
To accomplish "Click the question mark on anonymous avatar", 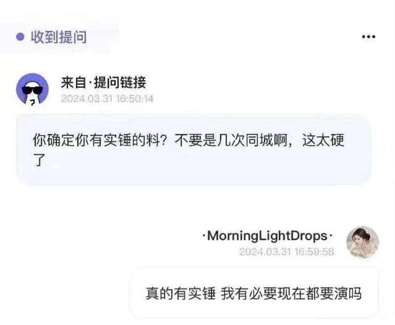I will tap(32, 102).
